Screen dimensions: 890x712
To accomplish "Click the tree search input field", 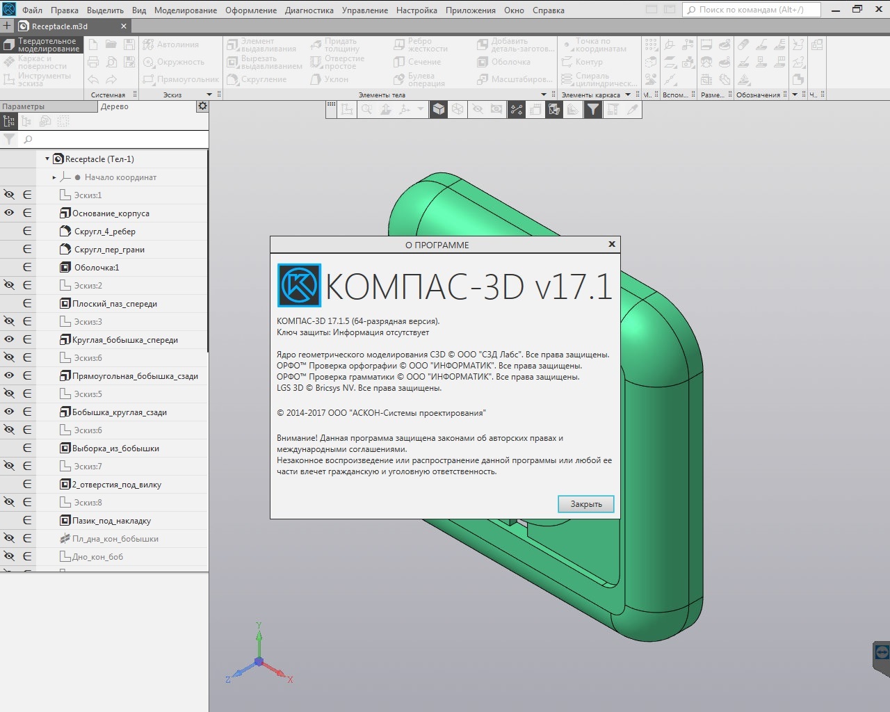I will tap(114, 139).
